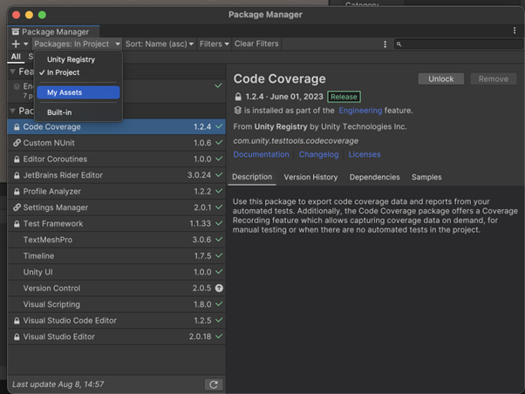The image size is (525, 394).
Task: Click the Code Coverage installed checkmark
Action: click(x=219, y=126)
